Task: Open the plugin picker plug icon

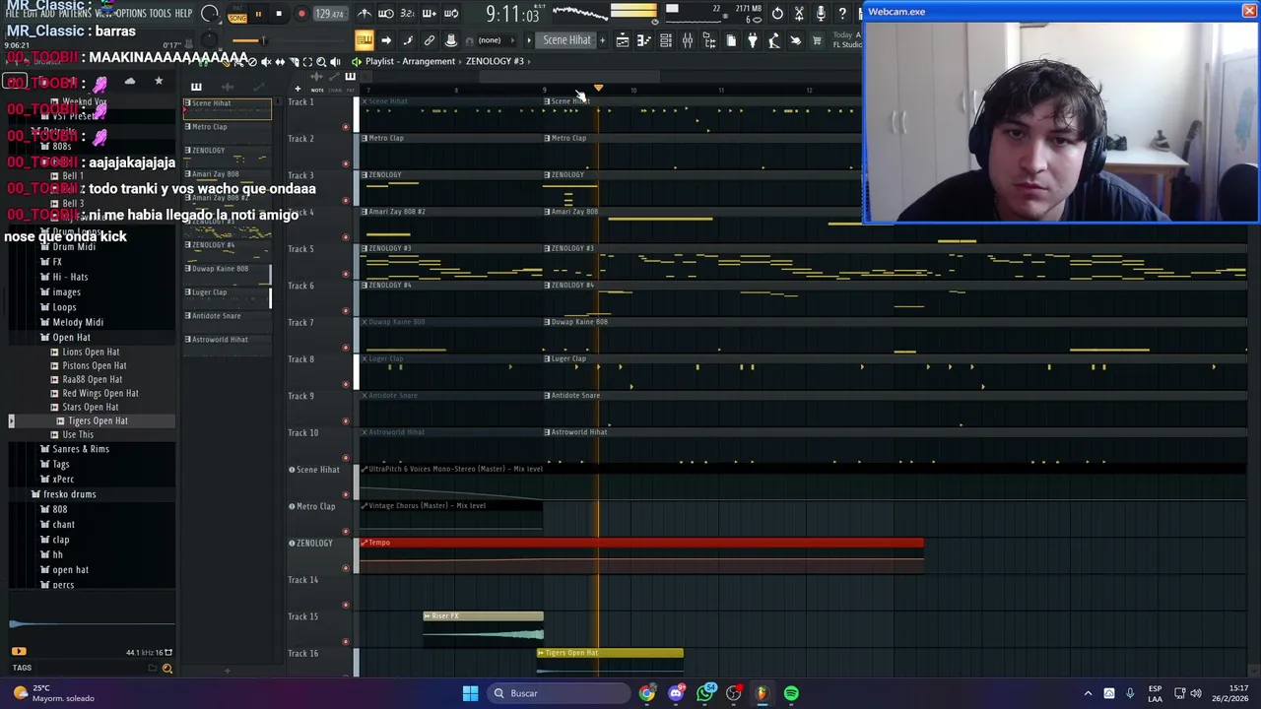Action: tap(753, 40)
